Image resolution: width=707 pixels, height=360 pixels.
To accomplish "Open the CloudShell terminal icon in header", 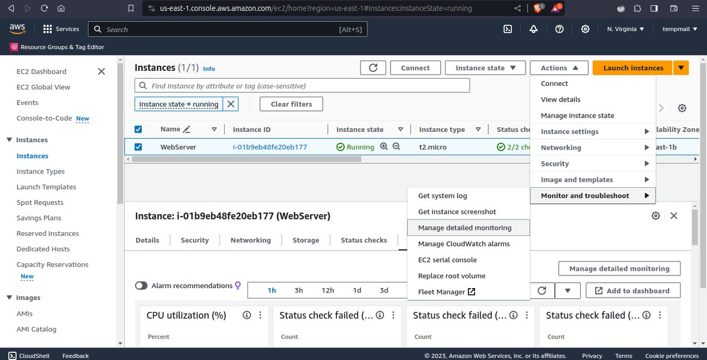I will point(507,29).
